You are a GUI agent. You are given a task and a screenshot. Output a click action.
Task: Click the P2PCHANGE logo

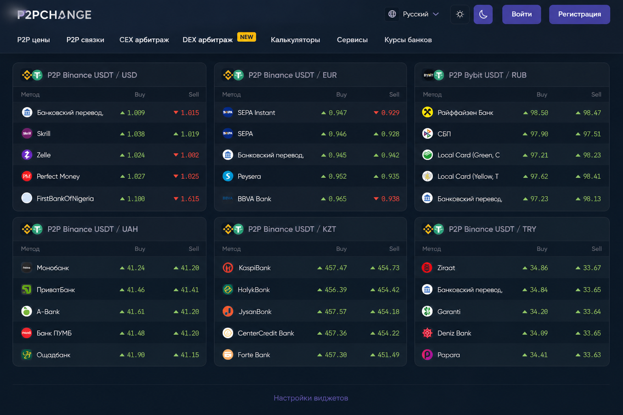click(54, 15)
